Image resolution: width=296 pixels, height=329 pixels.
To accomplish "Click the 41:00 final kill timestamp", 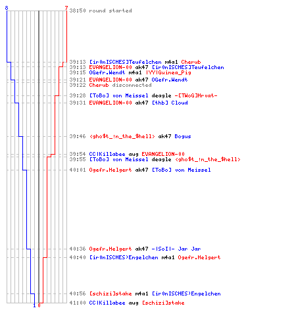I will [78, 303].
